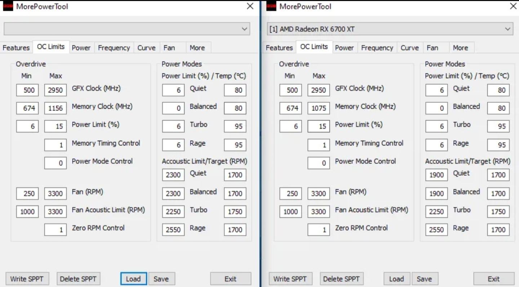
Task: Select Power tab in left window
Action: (x=81, y=48)
